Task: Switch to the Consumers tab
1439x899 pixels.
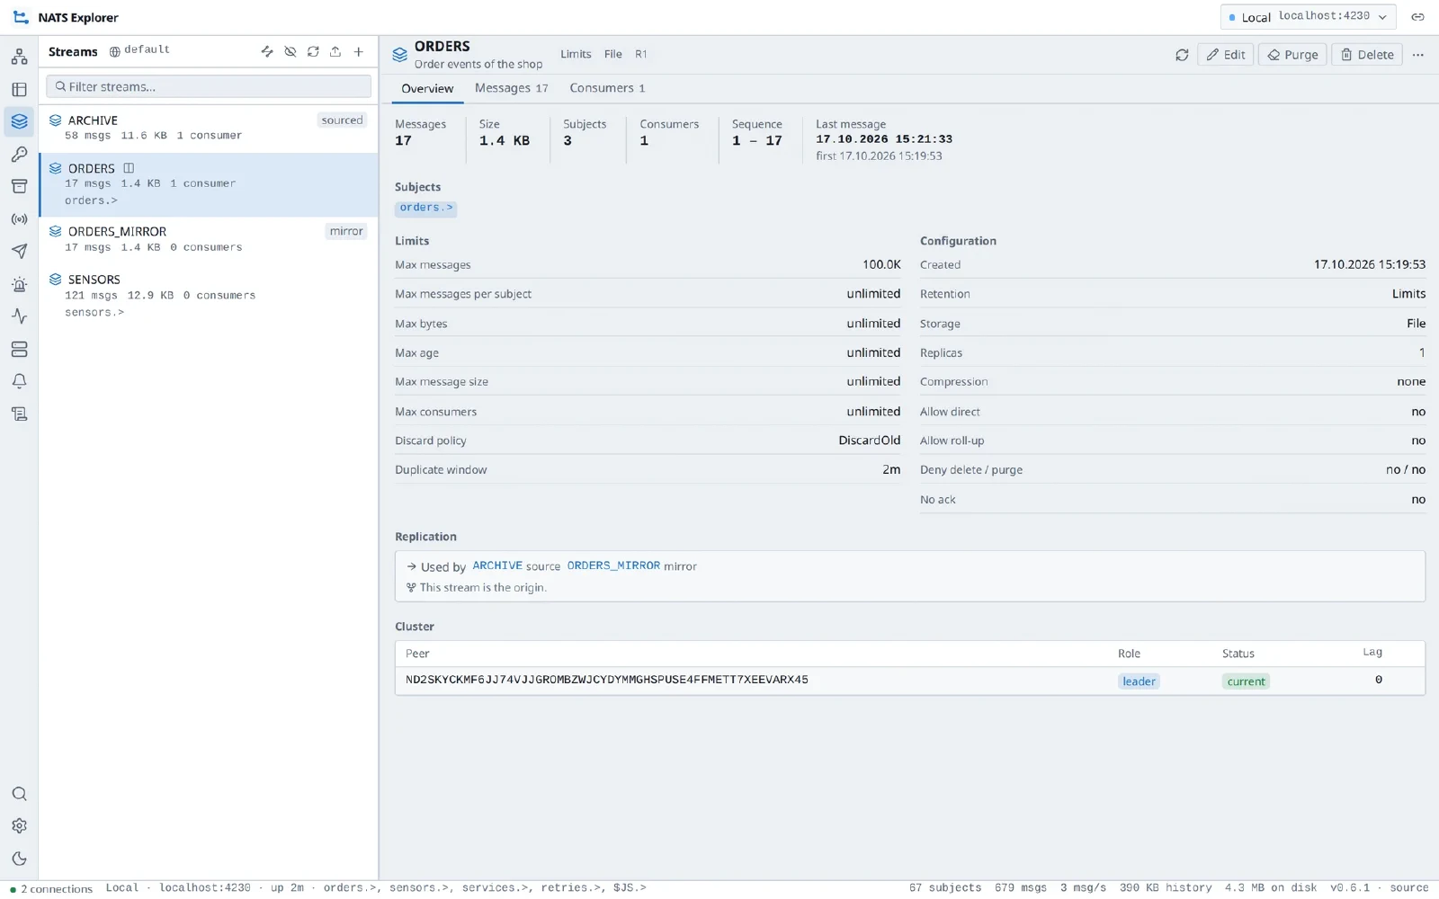Action: tap(607, 88)
